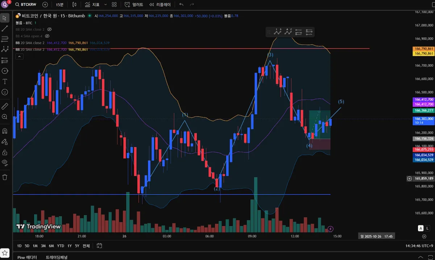The width and height of the screenshot is (435, 260).
Task: Select the cursor arrow tool
Action: pyautogui.click(x=5, y=18)
